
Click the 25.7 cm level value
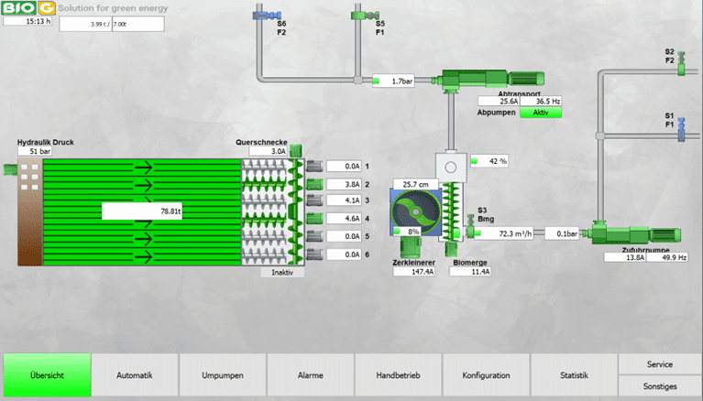click(x=415, y=184)
